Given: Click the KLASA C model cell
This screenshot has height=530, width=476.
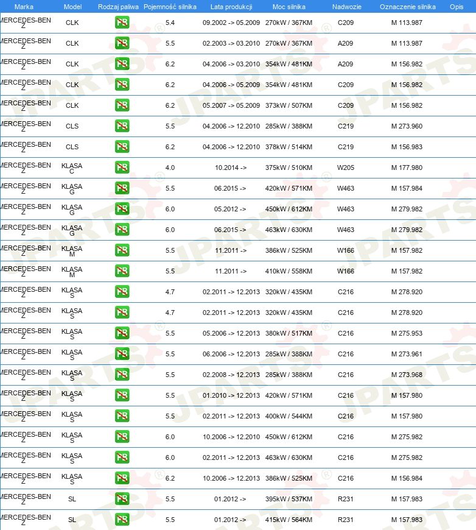Looking at the screenshot, I should coord(72,168).
